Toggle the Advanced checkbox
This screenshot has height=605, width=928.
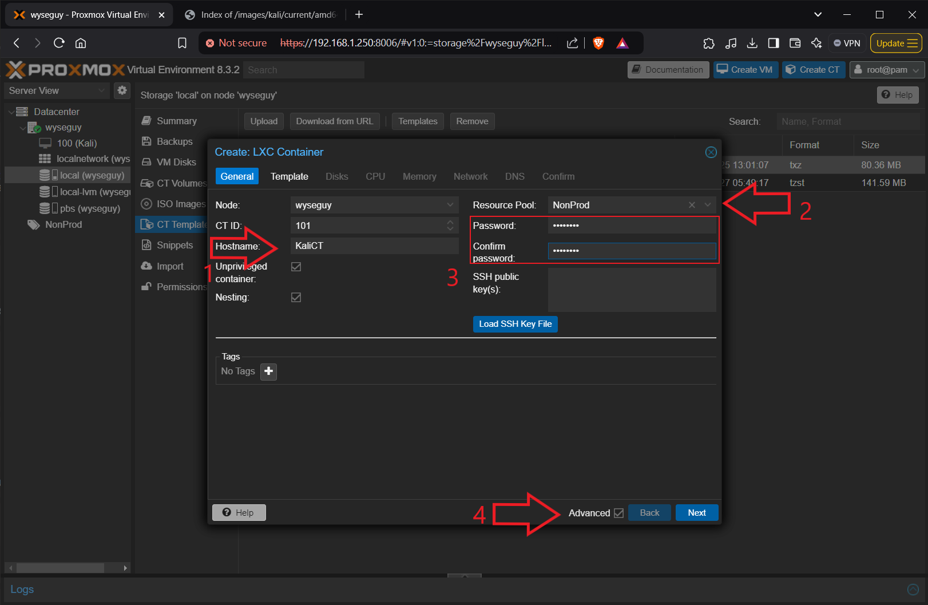coord(618,513)
